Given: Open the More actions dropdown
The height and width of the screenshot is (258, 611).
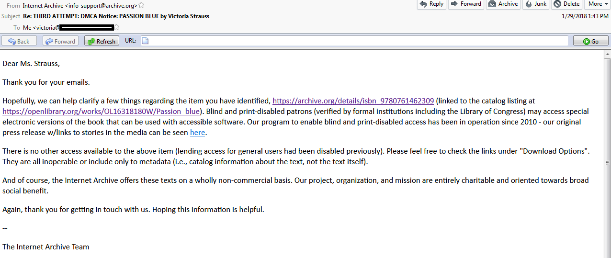Looking at the screenshot, I should pos(598,4).
